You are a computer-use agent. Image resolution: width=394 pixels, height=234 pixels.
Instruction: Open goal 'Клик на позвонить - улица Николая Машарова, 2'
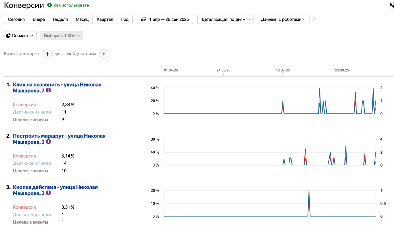click(57, 88)
